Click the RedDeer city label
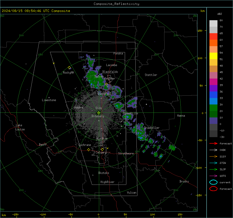This screenshot has width=233, height=218. pyautogui.click(x=110, y=79)
